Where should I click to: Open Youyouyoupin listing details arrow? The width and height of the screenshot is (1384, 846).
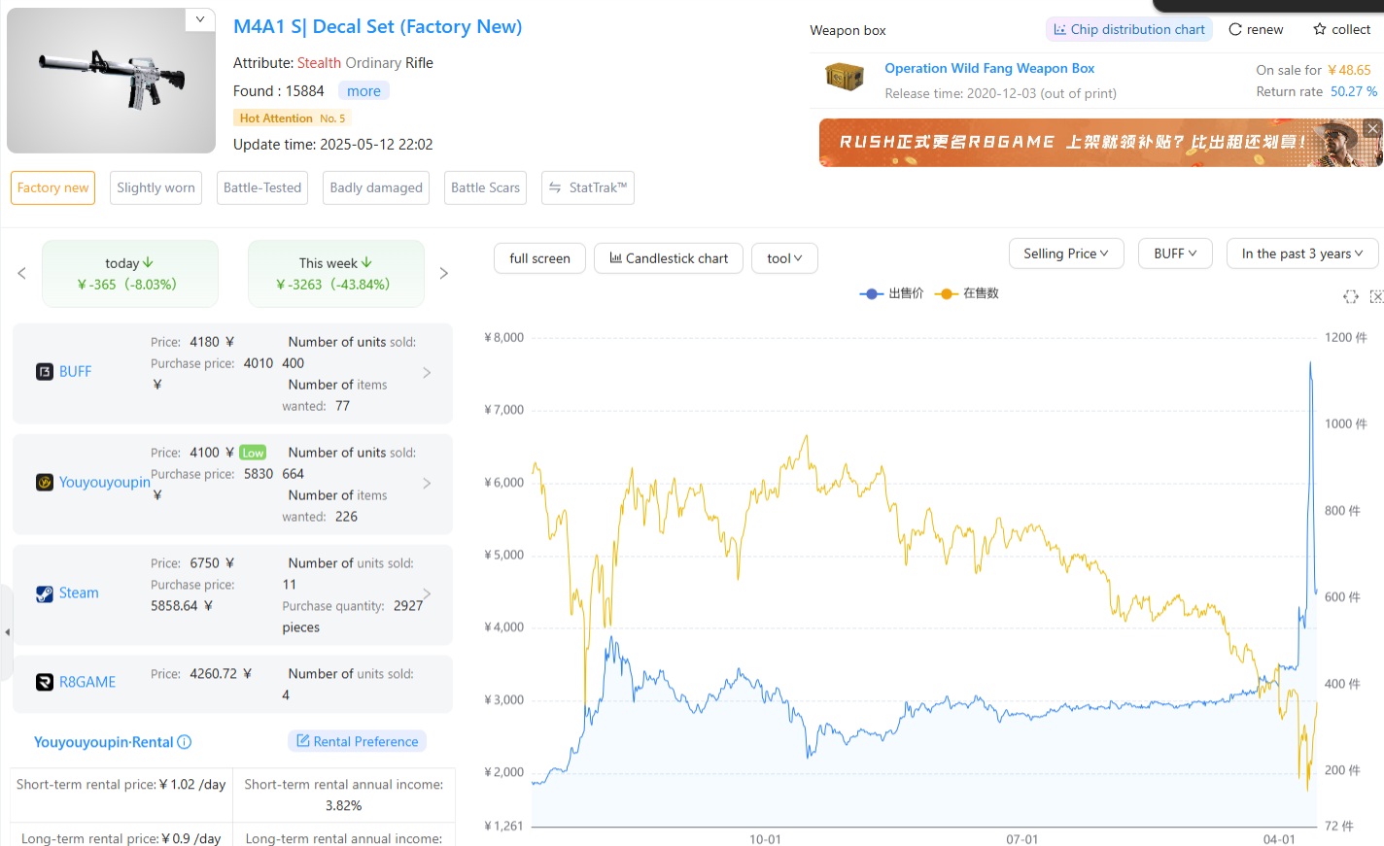(x=427, y=484)
